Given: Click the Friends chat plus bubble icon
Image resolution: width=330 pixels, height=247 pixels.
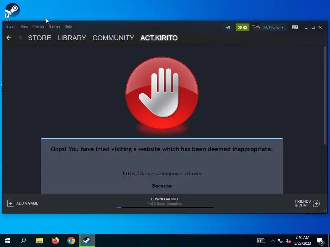Looking at the screenshot, I should pyautogui.click(x=316, y=203).
